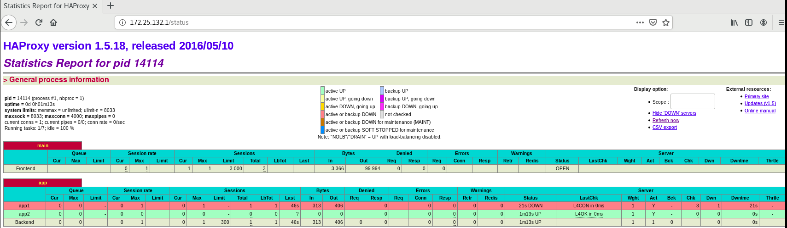
Task: Click the 'active UP' legend color swatch
Action: click(x=322, y=91)
